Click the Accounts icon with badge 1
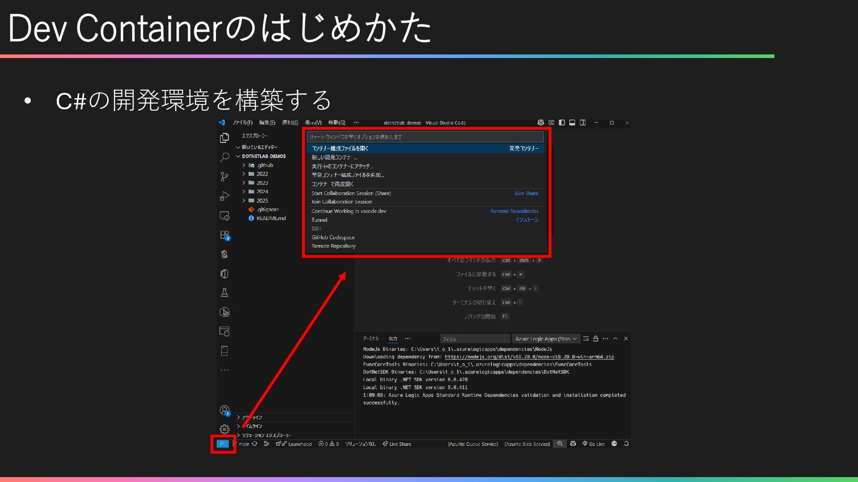858x482 pixels. tap(224, 410)
